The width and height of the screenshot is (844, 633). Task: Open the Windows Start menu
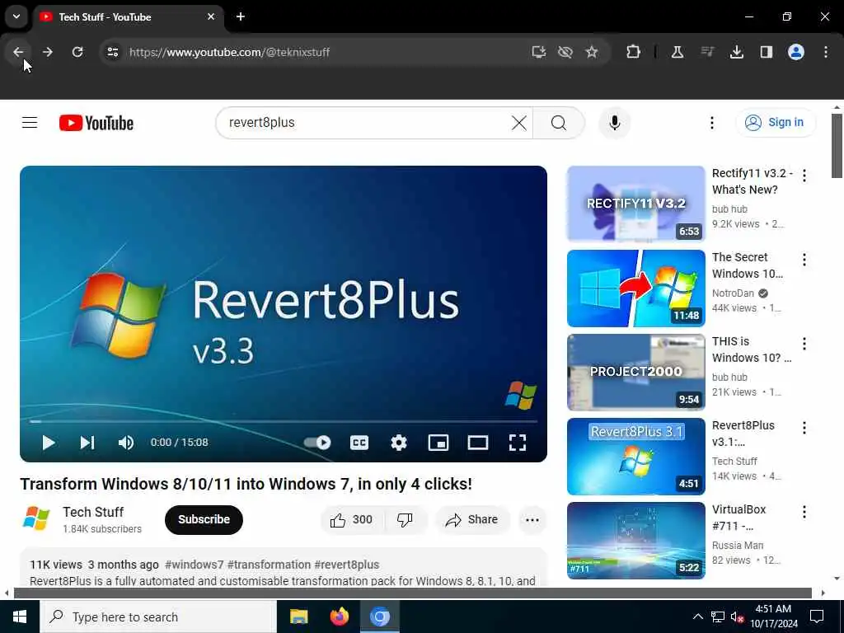coord(20,617)
